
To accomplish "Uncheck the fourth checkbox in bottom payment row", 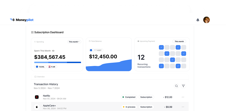I will [178, 66].
